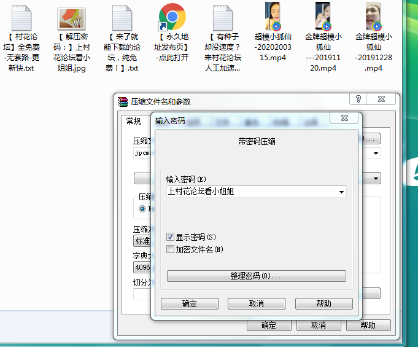Select the 解压密码 jpg image file icon

coord(71,18)
